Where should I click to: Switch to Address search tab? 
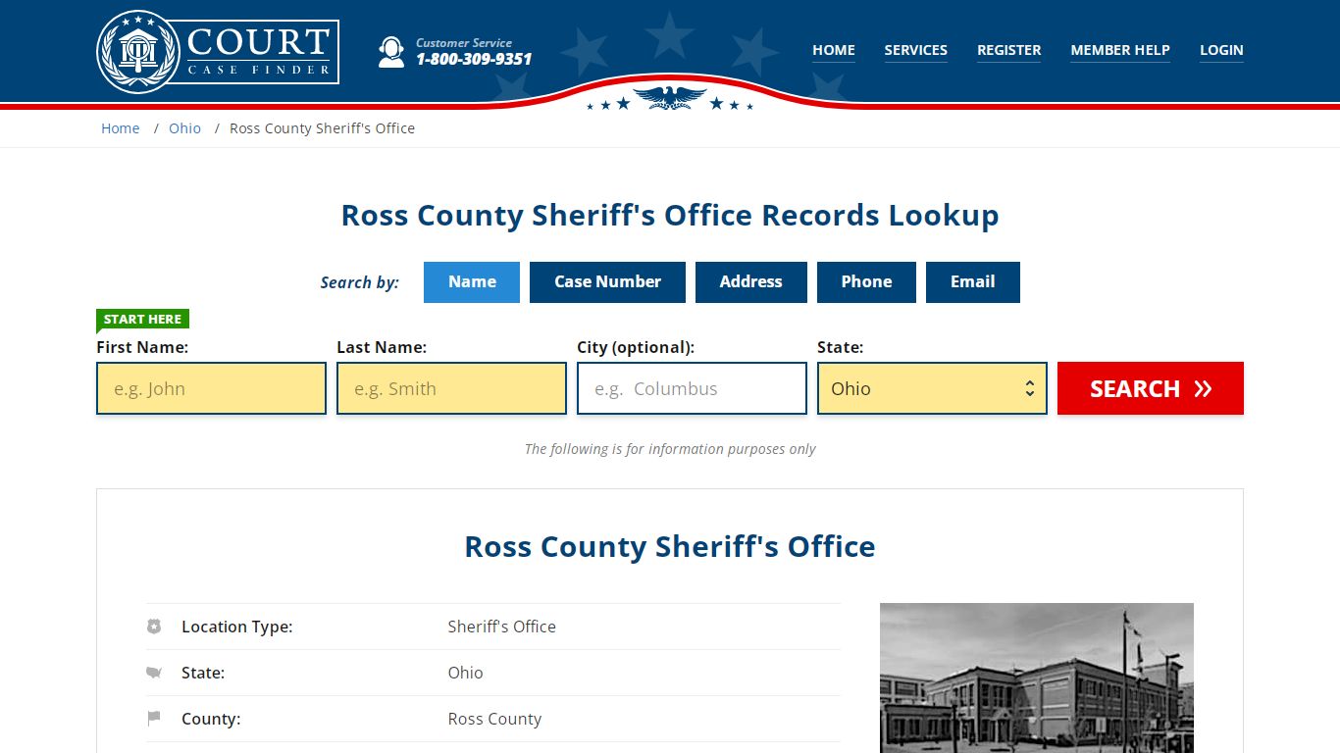point(750,281)
